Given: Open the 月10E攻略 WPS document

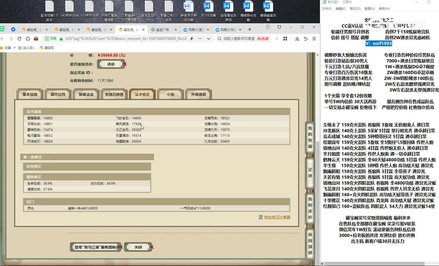Looking at the screenshot, I should click(209, 9).
